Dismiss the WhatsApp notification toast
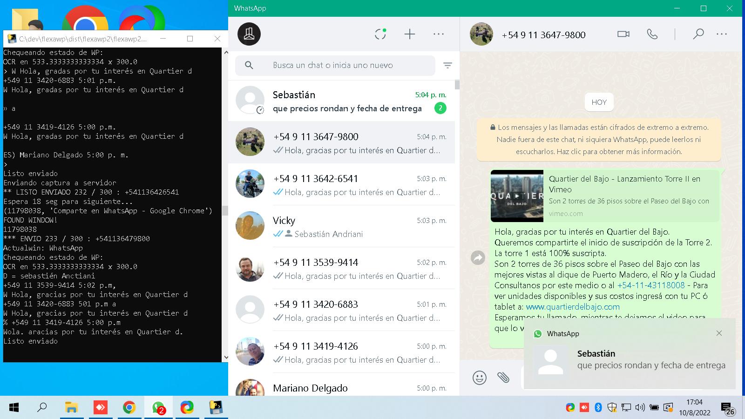 pos(719,333)
